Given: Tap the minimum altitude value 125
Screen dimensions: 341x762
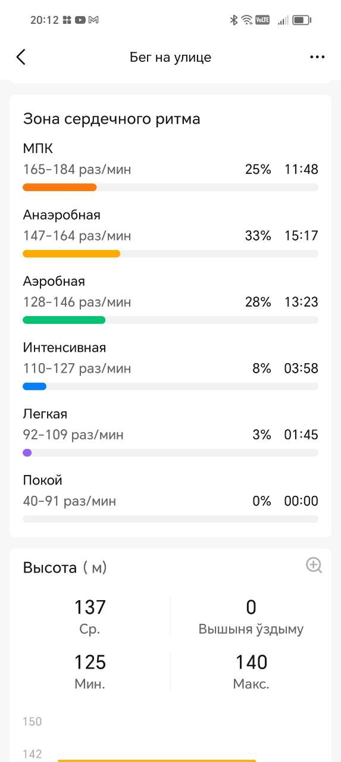Looking at the screenshot, I should click(90, 662).
